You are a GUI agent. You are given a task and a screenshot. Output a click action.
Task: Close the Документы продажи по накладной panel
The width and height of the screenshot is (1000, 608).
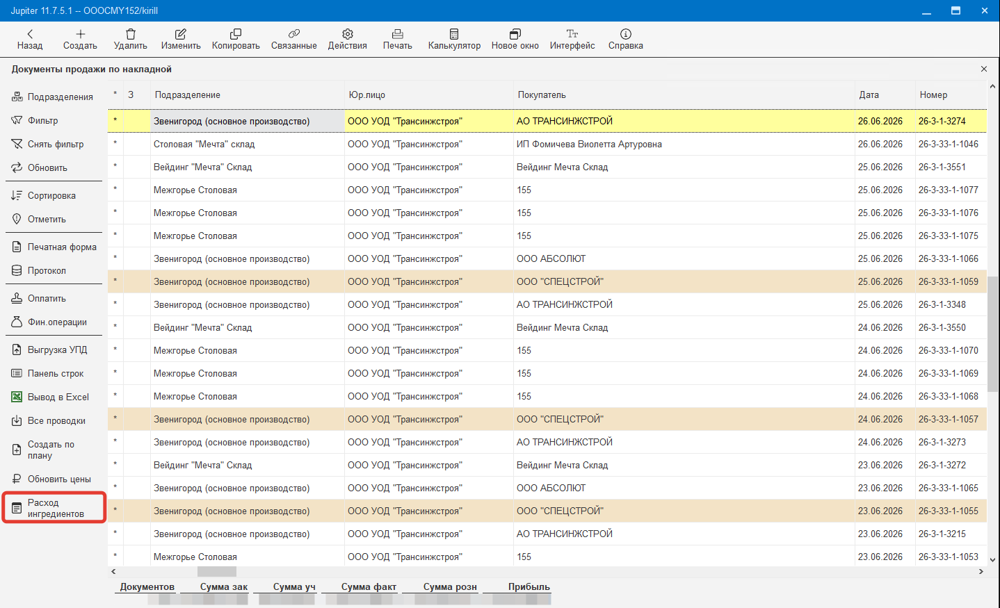point(983,69)
